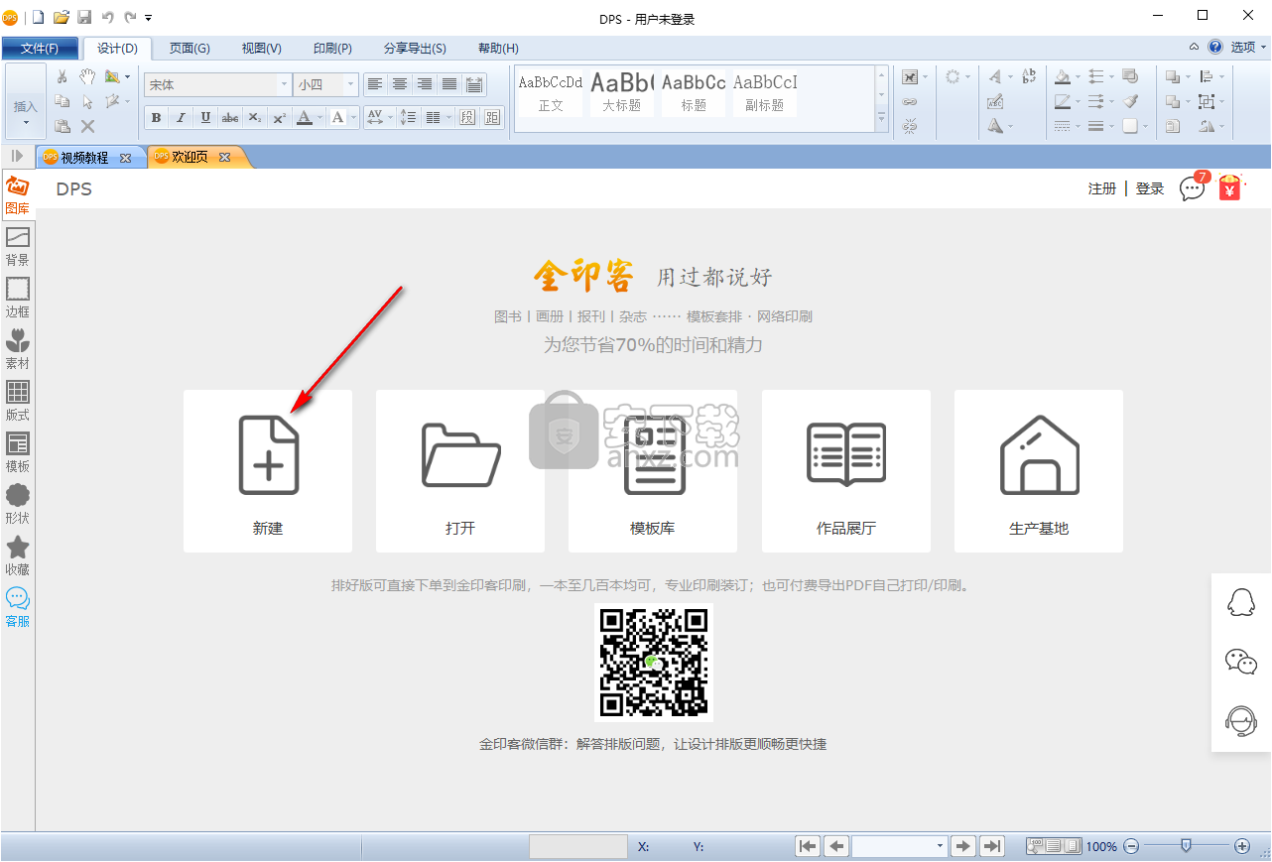The width and height of the screenshot is (1272, 862).
Task: Select the 形状 shapes sidebar icon
Action: 18,504
